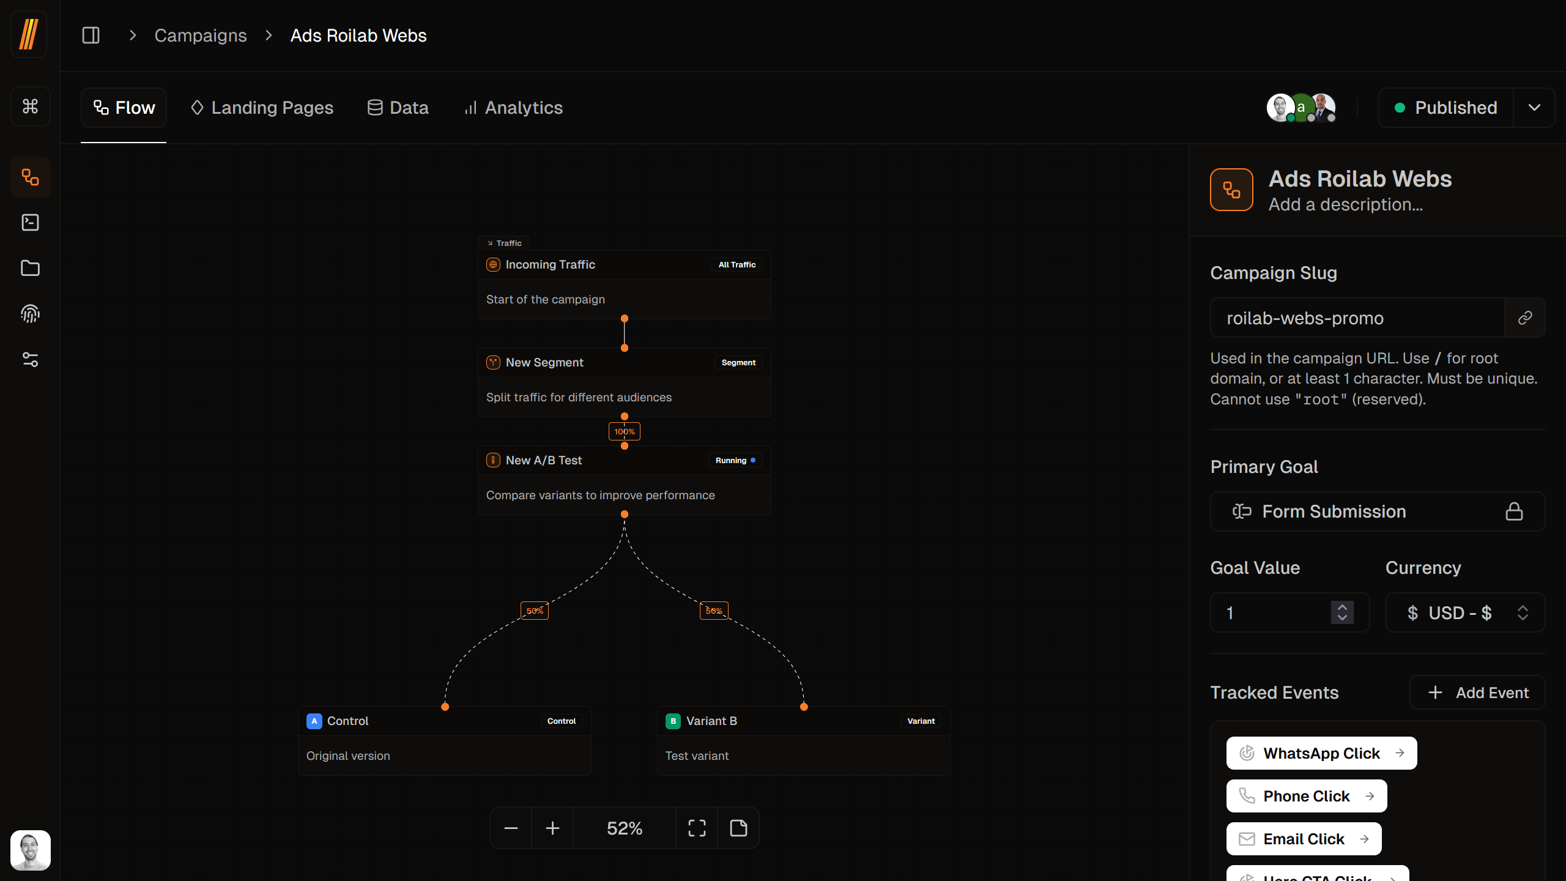Click the zoom out minus control
This screenshot has height=881, width=1566.
coord(511,828)
